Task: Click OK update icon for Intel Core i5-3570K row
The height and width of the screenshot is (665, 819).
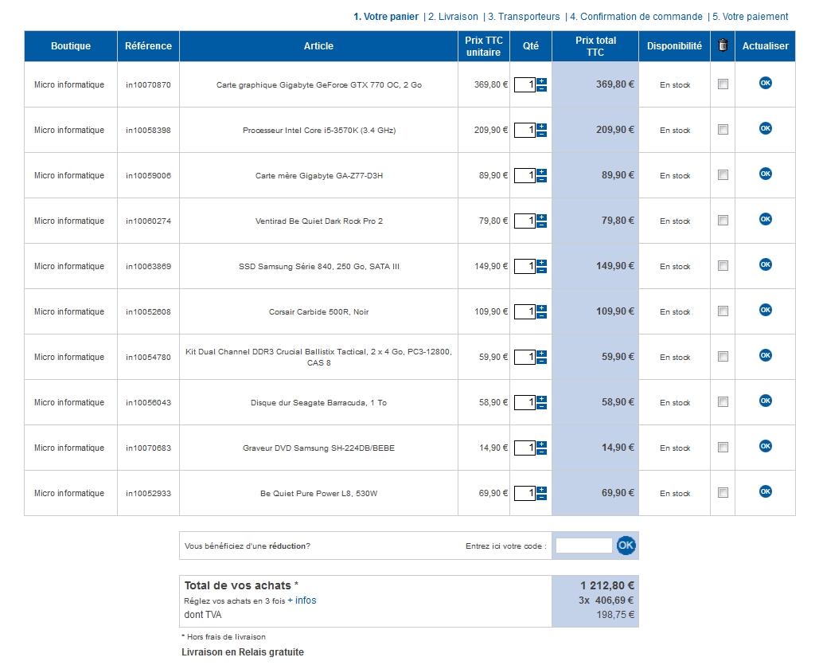Action: coord(765,128)
